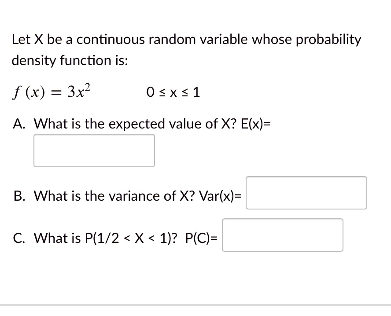Focus the probability input field beside question C
Image resolution: width=391 pixels, height=316 pixels.
click(282, 235)
